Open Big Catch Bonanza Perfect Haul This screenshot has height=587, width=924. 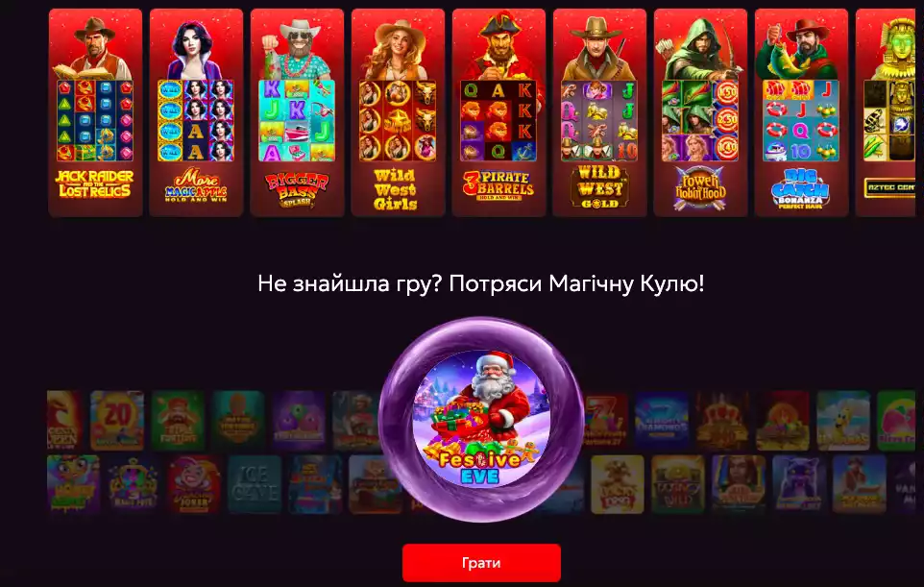(x=801, y=112)
